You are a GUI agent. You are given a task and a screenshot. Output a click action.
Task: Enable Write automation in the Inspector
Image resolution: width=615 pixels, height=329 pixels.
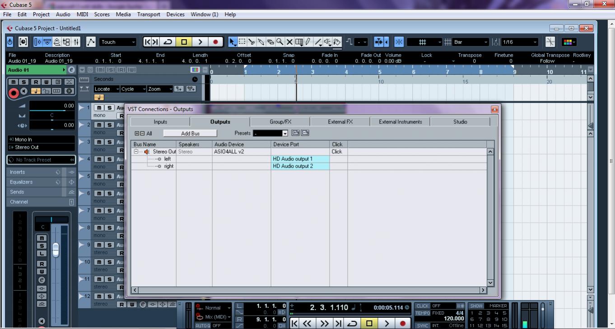coord(46,82)
